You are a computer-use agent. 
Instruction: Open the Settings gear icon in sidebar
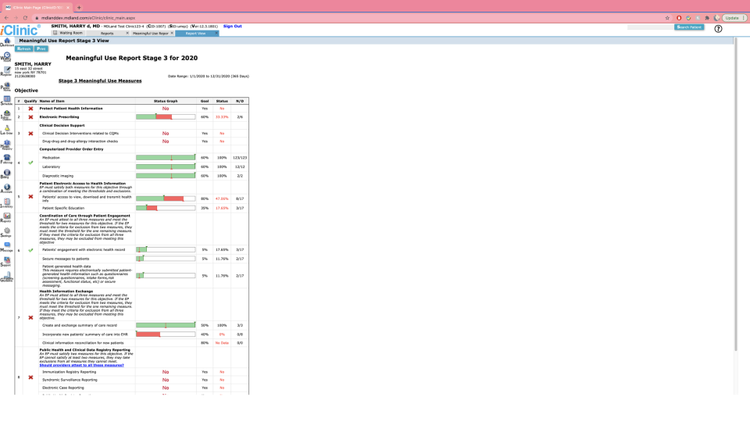[x=7, y=232]
